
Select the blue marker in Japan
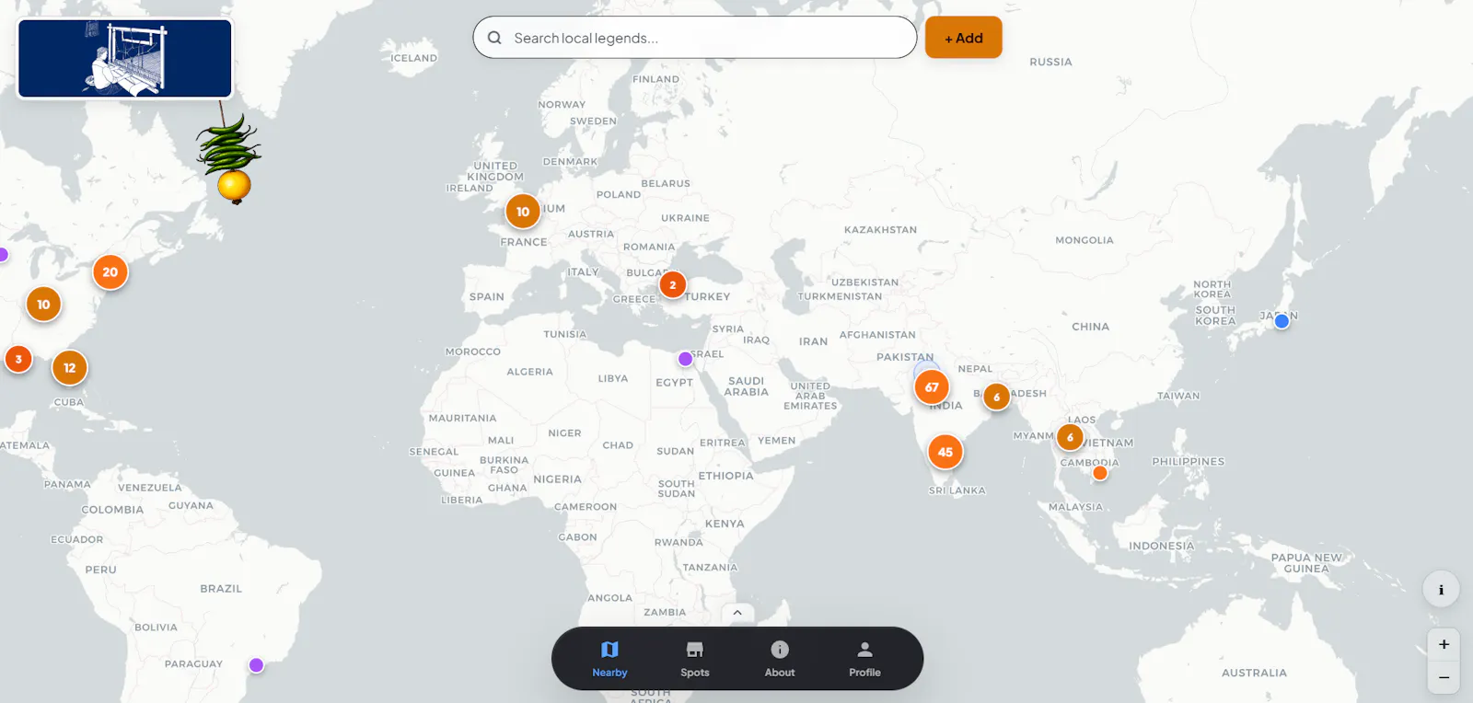1282,321
